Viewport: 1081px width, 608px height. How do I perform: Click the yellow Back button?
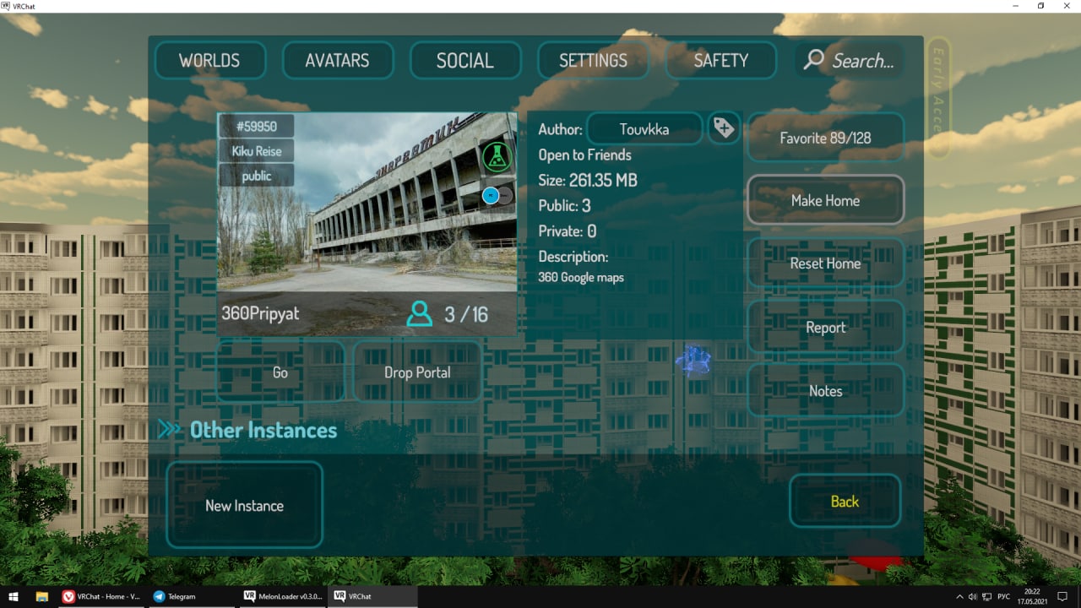pos(845,502)
